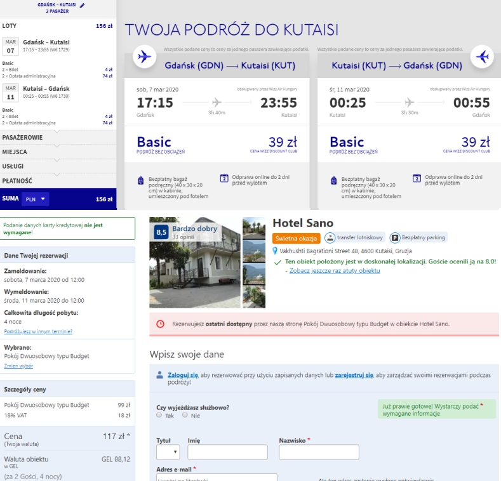Click Zobacz jeszcze raz atuty obiektu link

point(335,270)
